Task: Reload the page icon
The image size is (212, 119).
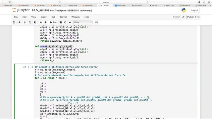Action: tap(148, 2)
